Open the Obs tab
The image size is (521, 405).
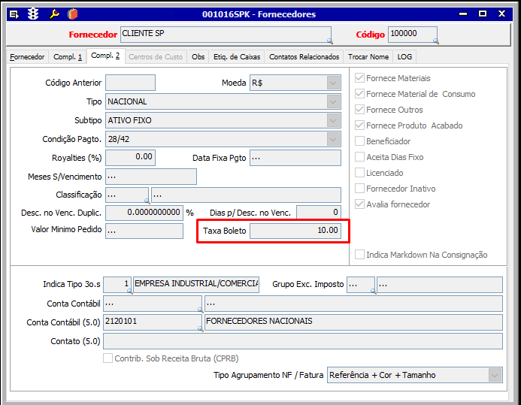point(198,57)
